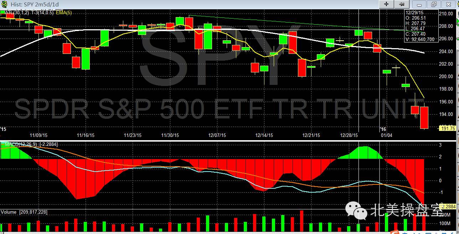The height and width of the screenshot is (234, 459).
Task: Click the O: 206.51 open value
Action: click(x=416, y=18)
